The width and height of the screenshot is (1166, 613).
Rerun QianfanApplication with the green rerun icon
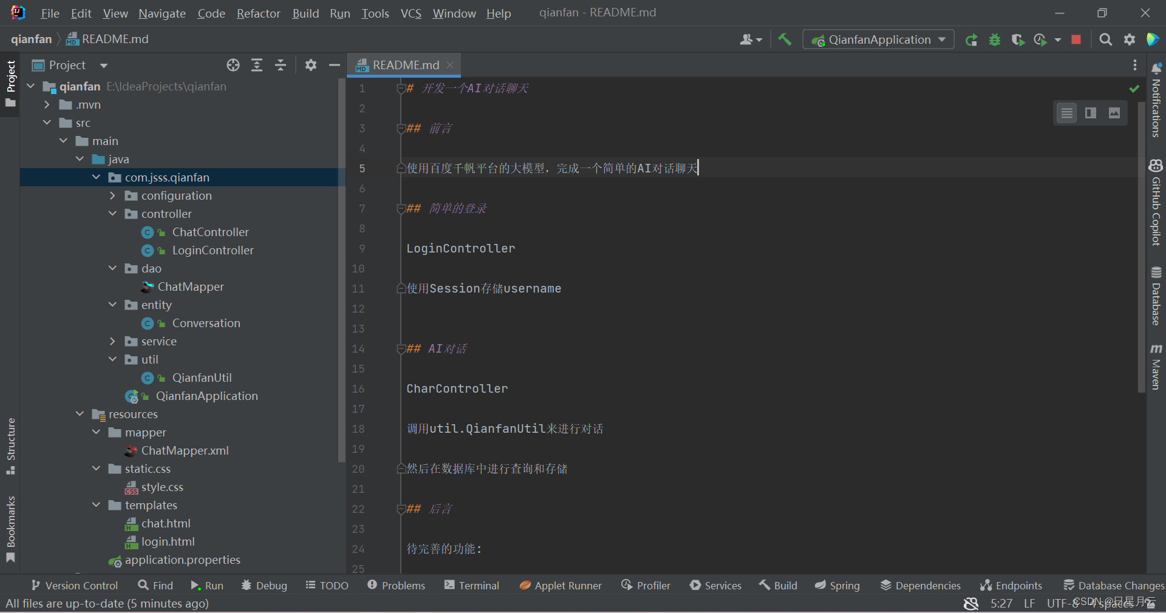coord(971,39)
